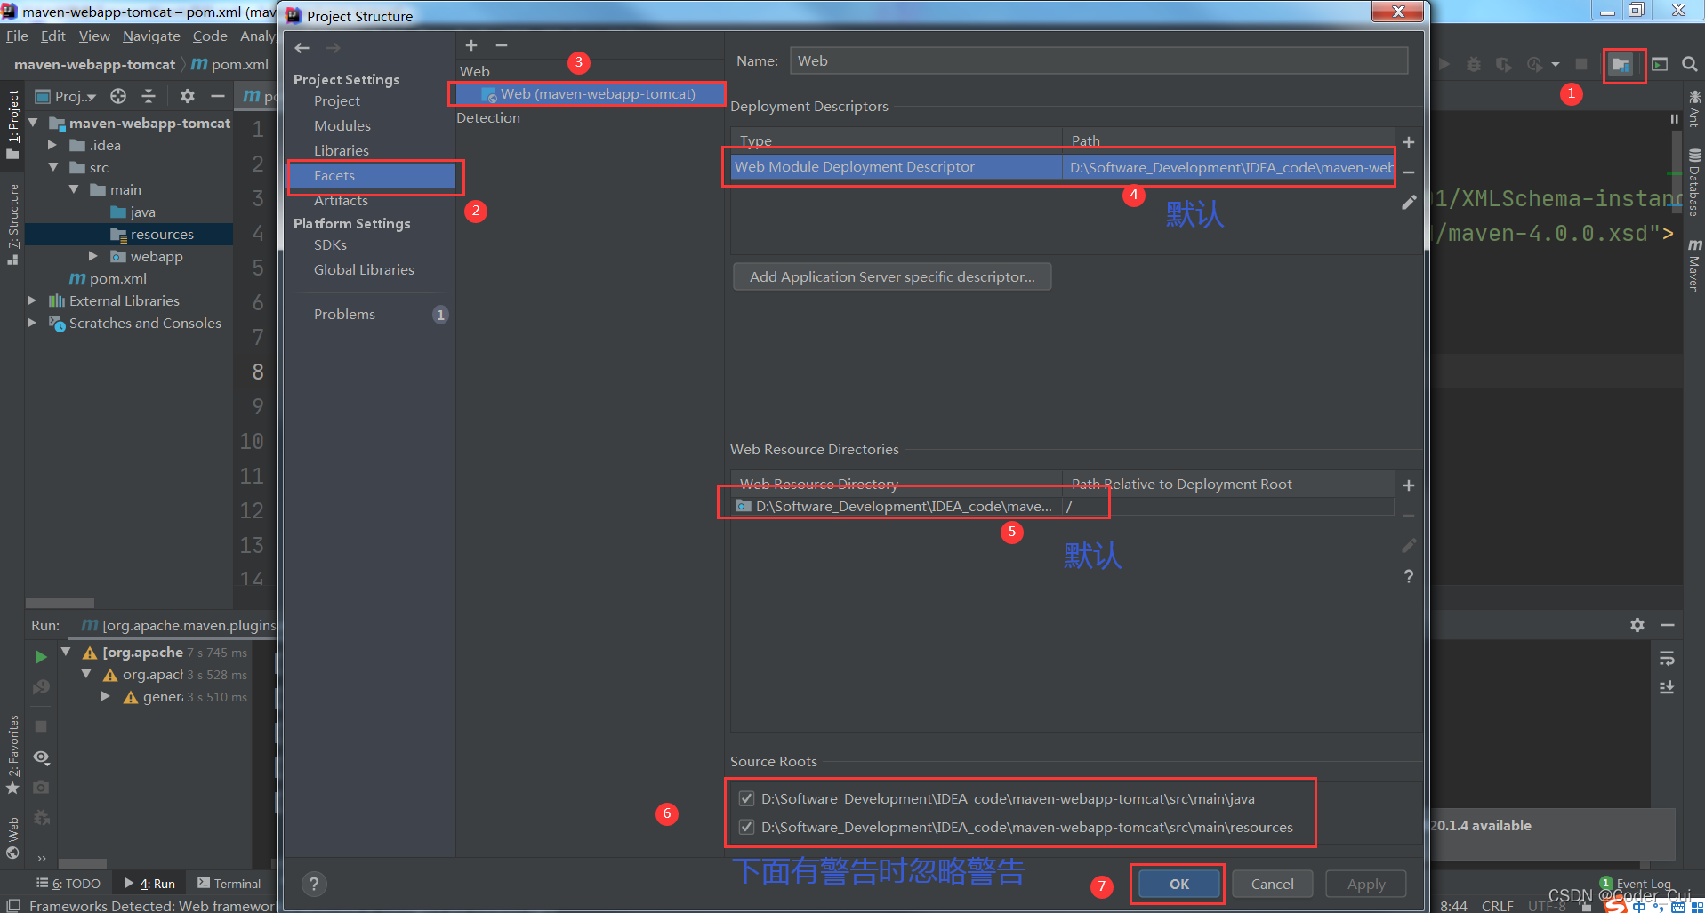
Task: Open Project Structure toolbar icon in IDE
Action: [x=1620, y=65]
